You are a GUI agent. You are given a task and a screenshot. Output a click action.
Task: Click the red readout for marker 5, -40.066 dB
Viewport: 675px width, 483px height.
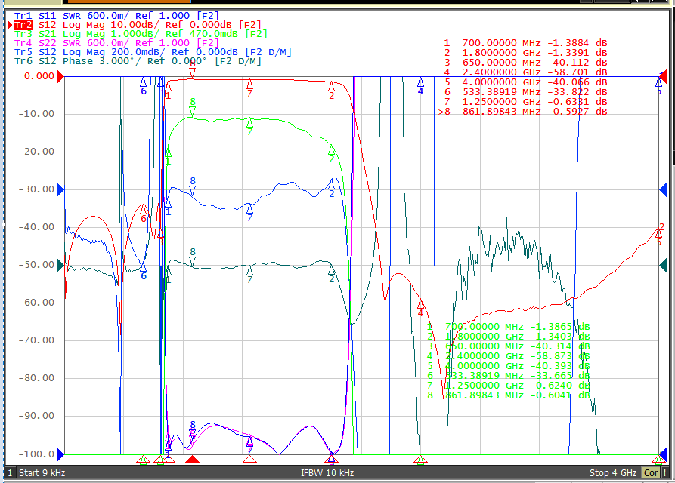coord(525,82)
